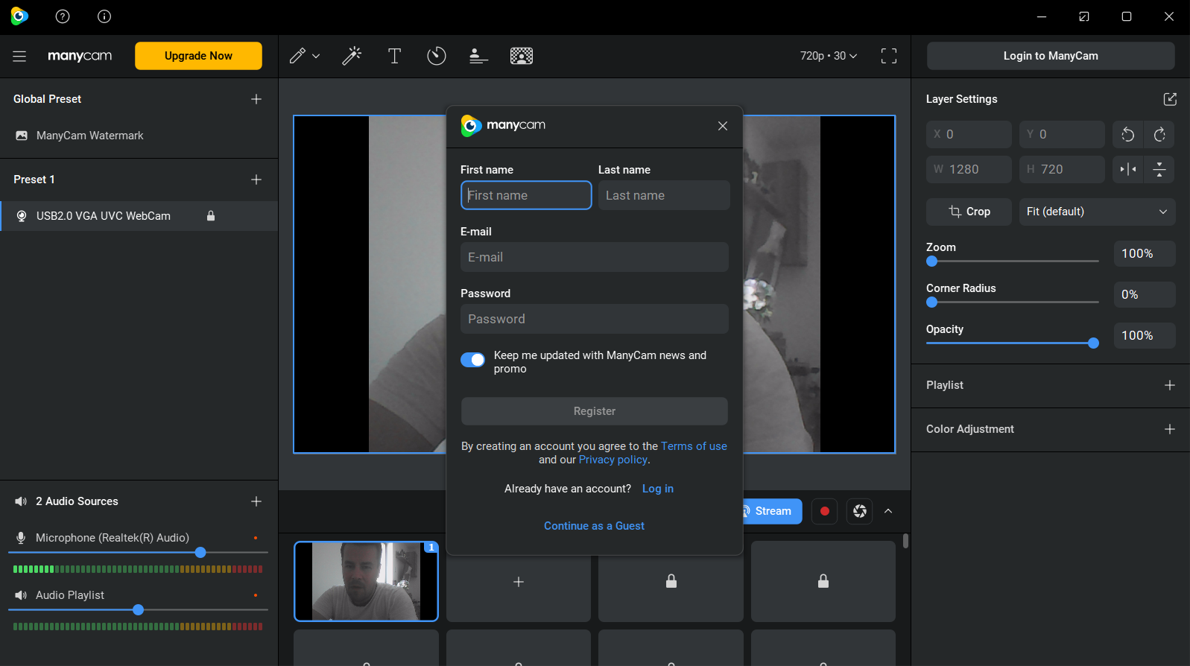The height and width of the screenshot is (666, 1190).
Task: Pop out Layer Settings panel
Action: tap(1170, 99)
